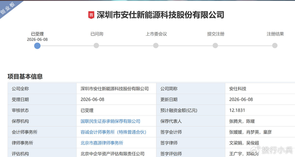Click the 审核状态 label cell
This screenshot has width=295, height=157.
(42, 110)
